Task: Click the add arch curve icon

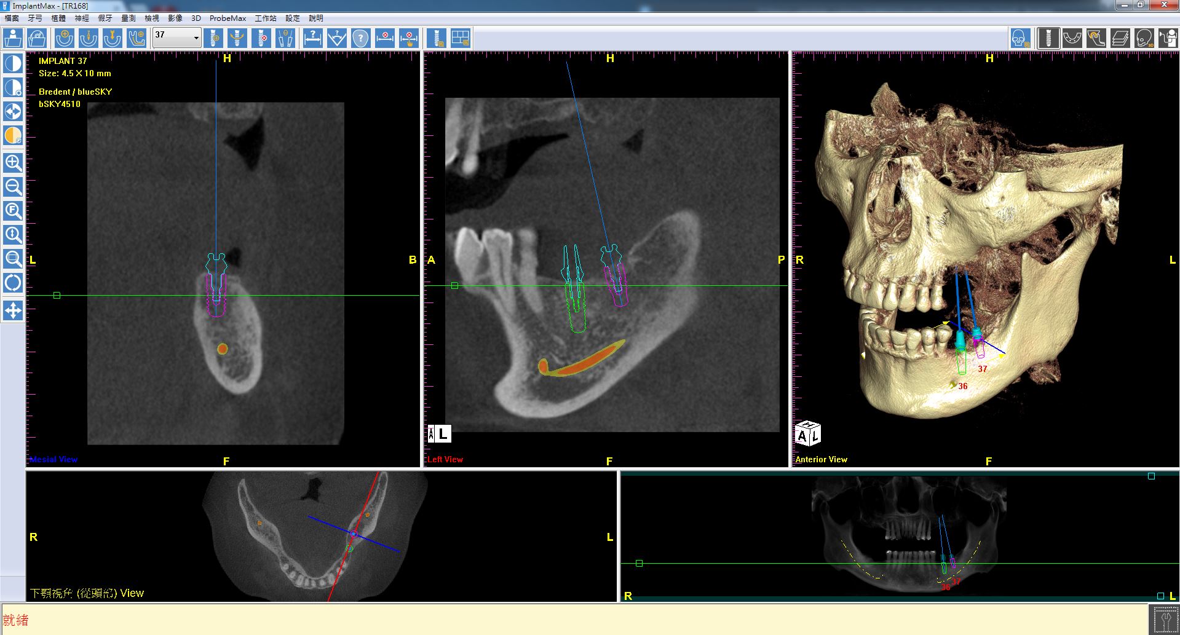Action: click(x=65, y=39)
